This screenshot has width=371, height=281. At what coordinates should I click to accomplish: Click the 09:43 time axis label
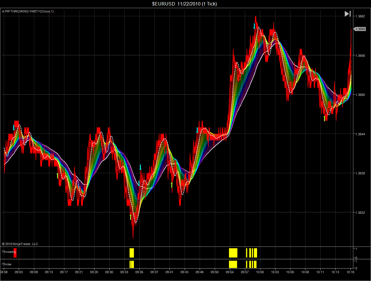[185, 272]
